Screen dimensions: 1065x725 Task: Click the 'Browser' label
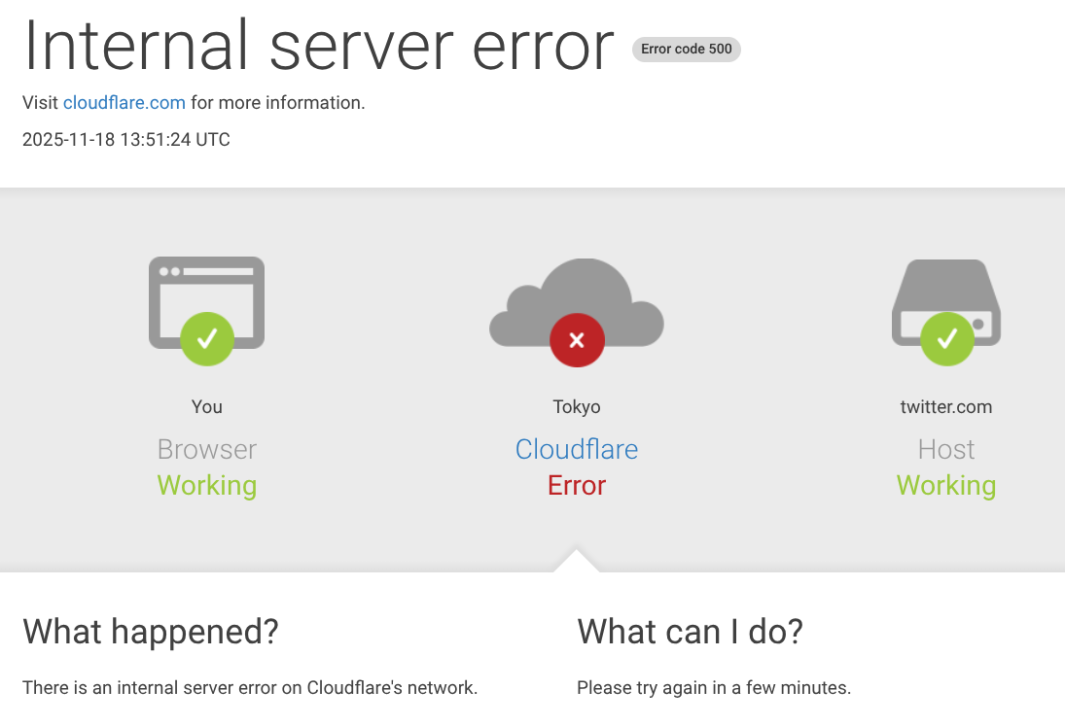pyautogui.click(x=206, y=449)
